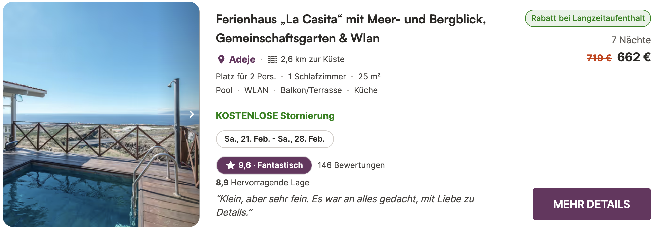Select the Adeje location link
The image size is (655, 230).
click(x=242, y=59)
